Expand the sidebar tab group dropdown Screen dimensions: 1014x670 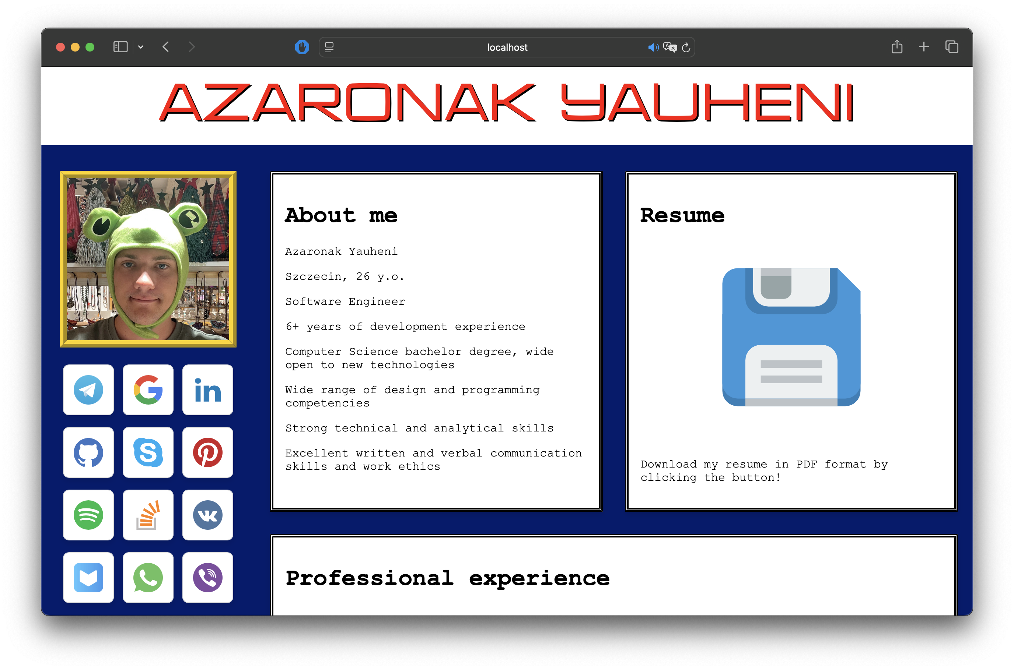(x=141, y=47)
